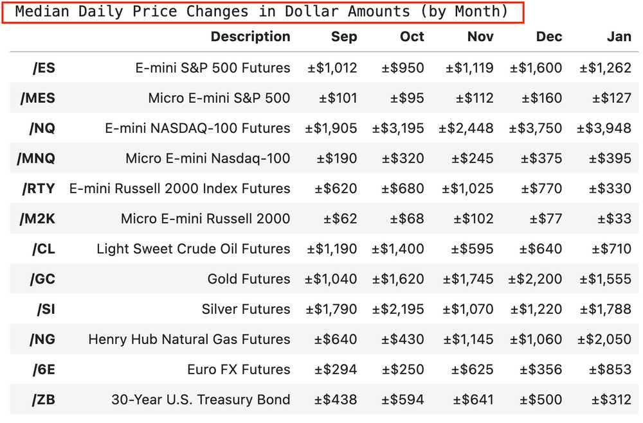Viewport: 643px width, 423px height.
Task: Select the /MNQ row label
Action: [36, 159]
